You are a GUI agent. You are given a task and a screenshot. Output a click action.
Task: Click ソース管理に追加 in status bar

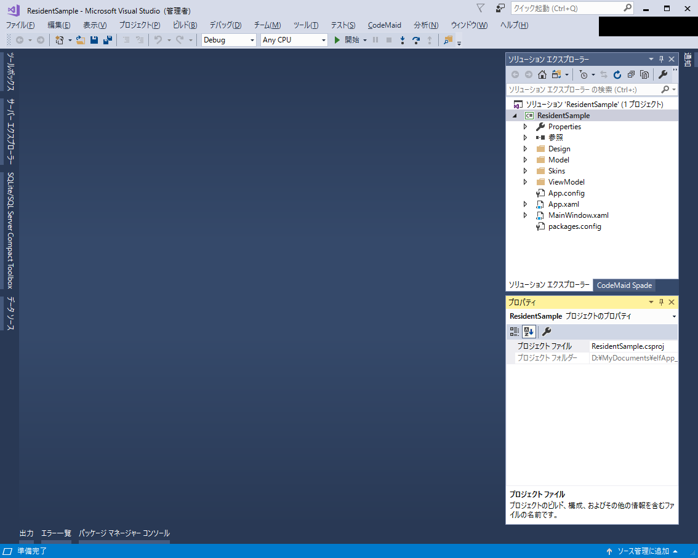(x=643, y=551)
